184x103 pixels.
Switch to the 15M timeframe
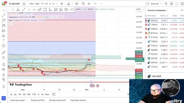[31, 4]
